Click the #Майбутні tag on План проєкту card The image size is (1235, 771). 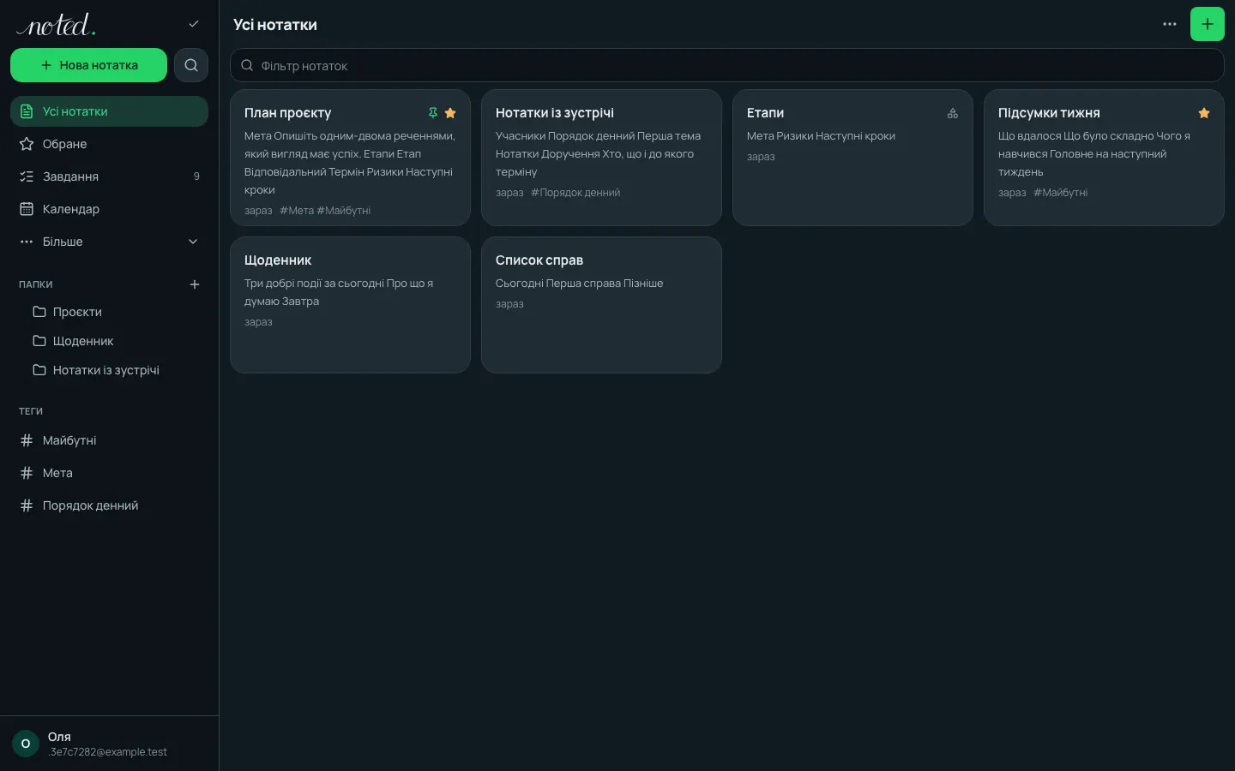[344, 211]
